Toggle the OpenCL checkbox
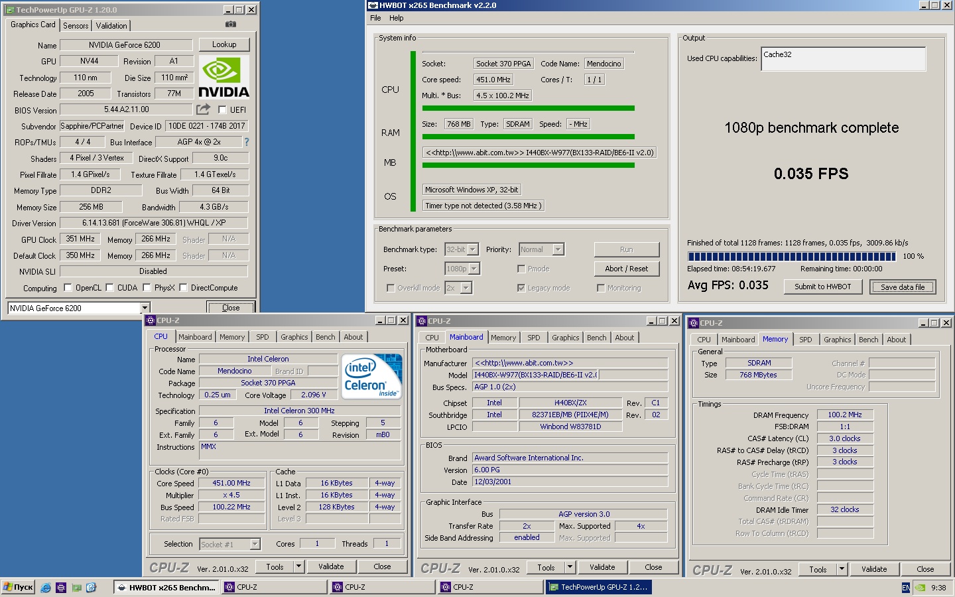The image size is (955, 597). 68,287
